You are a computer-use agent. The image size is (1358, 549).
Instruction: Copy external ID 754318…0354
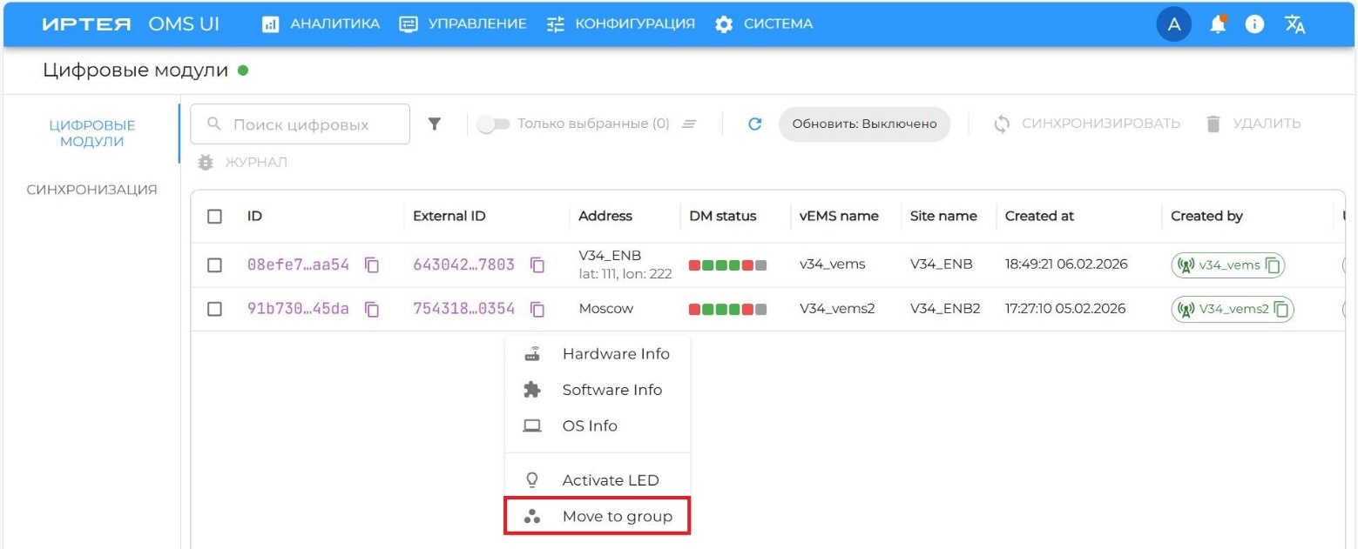tap(537, 309)
